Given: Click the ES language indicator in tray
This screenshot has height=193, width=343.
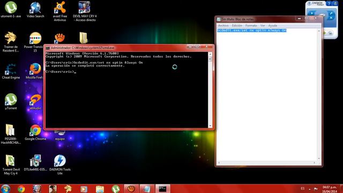Looking at the screenshot, I should 302,188.
